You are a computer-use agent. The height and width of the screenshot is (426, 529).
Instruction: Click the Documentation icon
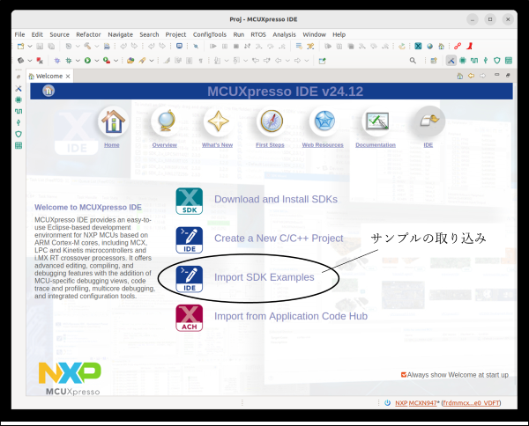376,122
